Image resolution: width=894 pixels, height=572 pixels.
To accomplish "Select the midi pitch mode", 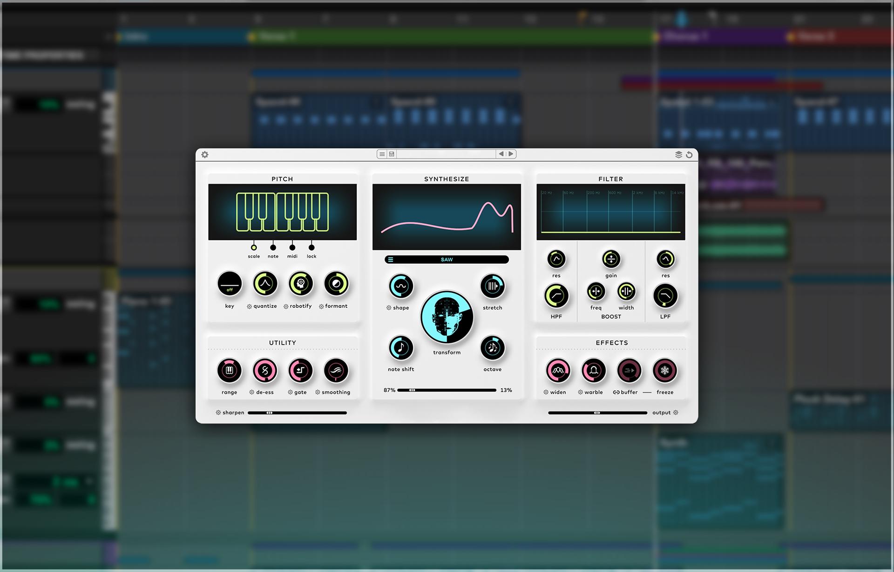I will [292, 247].
